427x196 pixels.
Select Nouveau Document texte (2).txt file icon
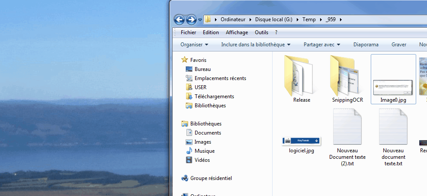point(347,127)
